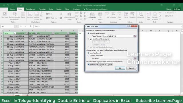Open Header & Footer
This screenshot has width=183, height=103.
point(155,16)
